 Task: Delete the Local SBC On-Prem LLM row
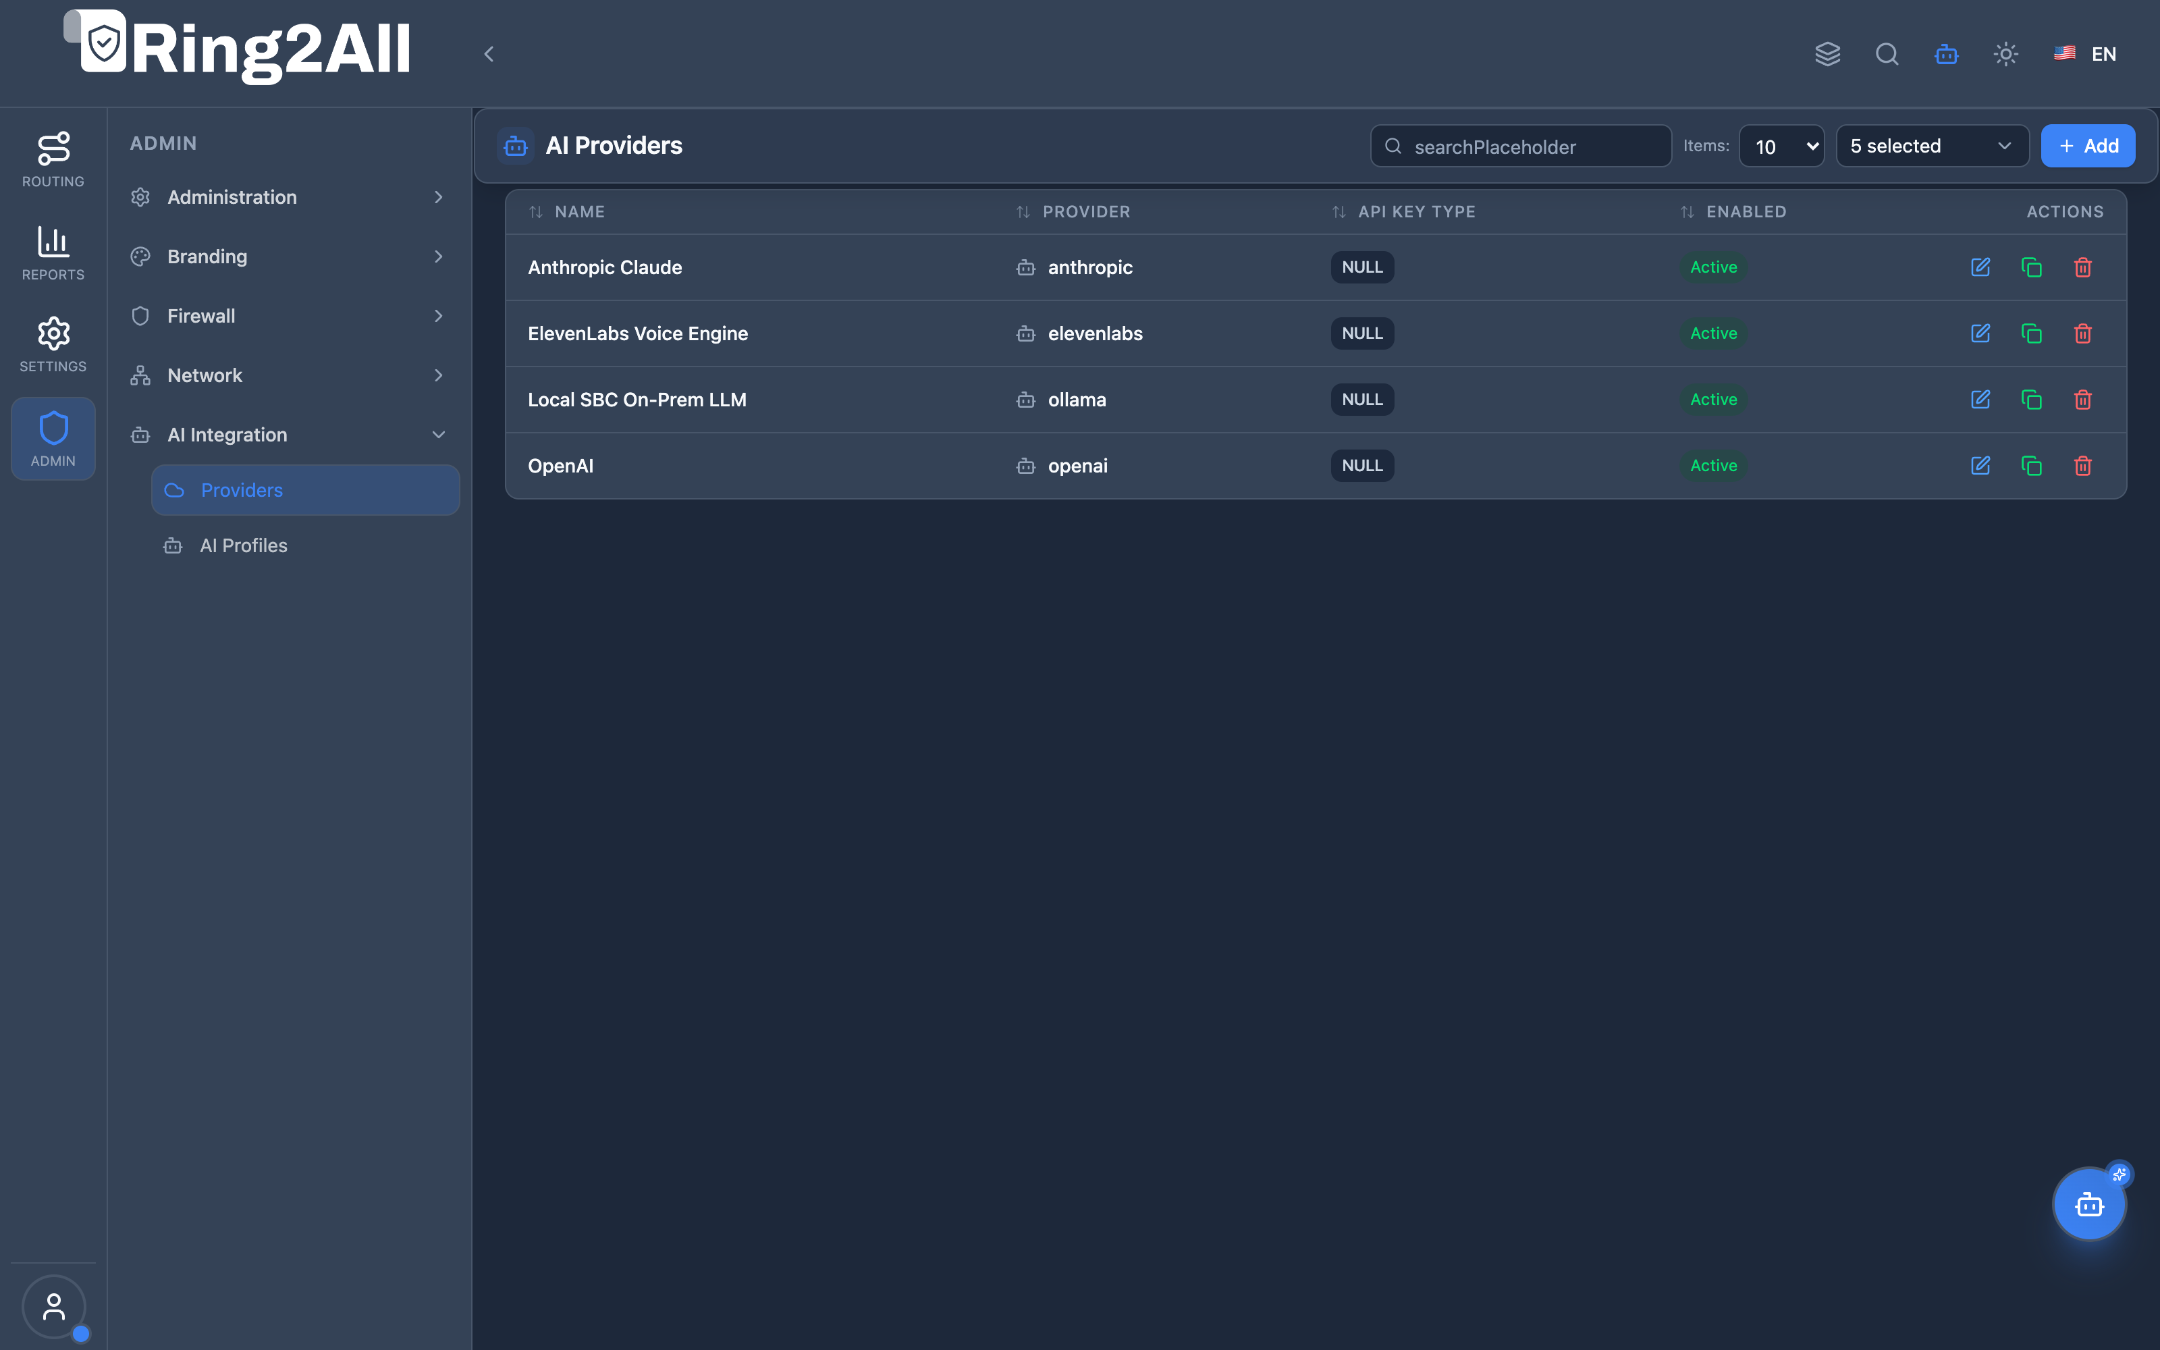point(2082,399)
